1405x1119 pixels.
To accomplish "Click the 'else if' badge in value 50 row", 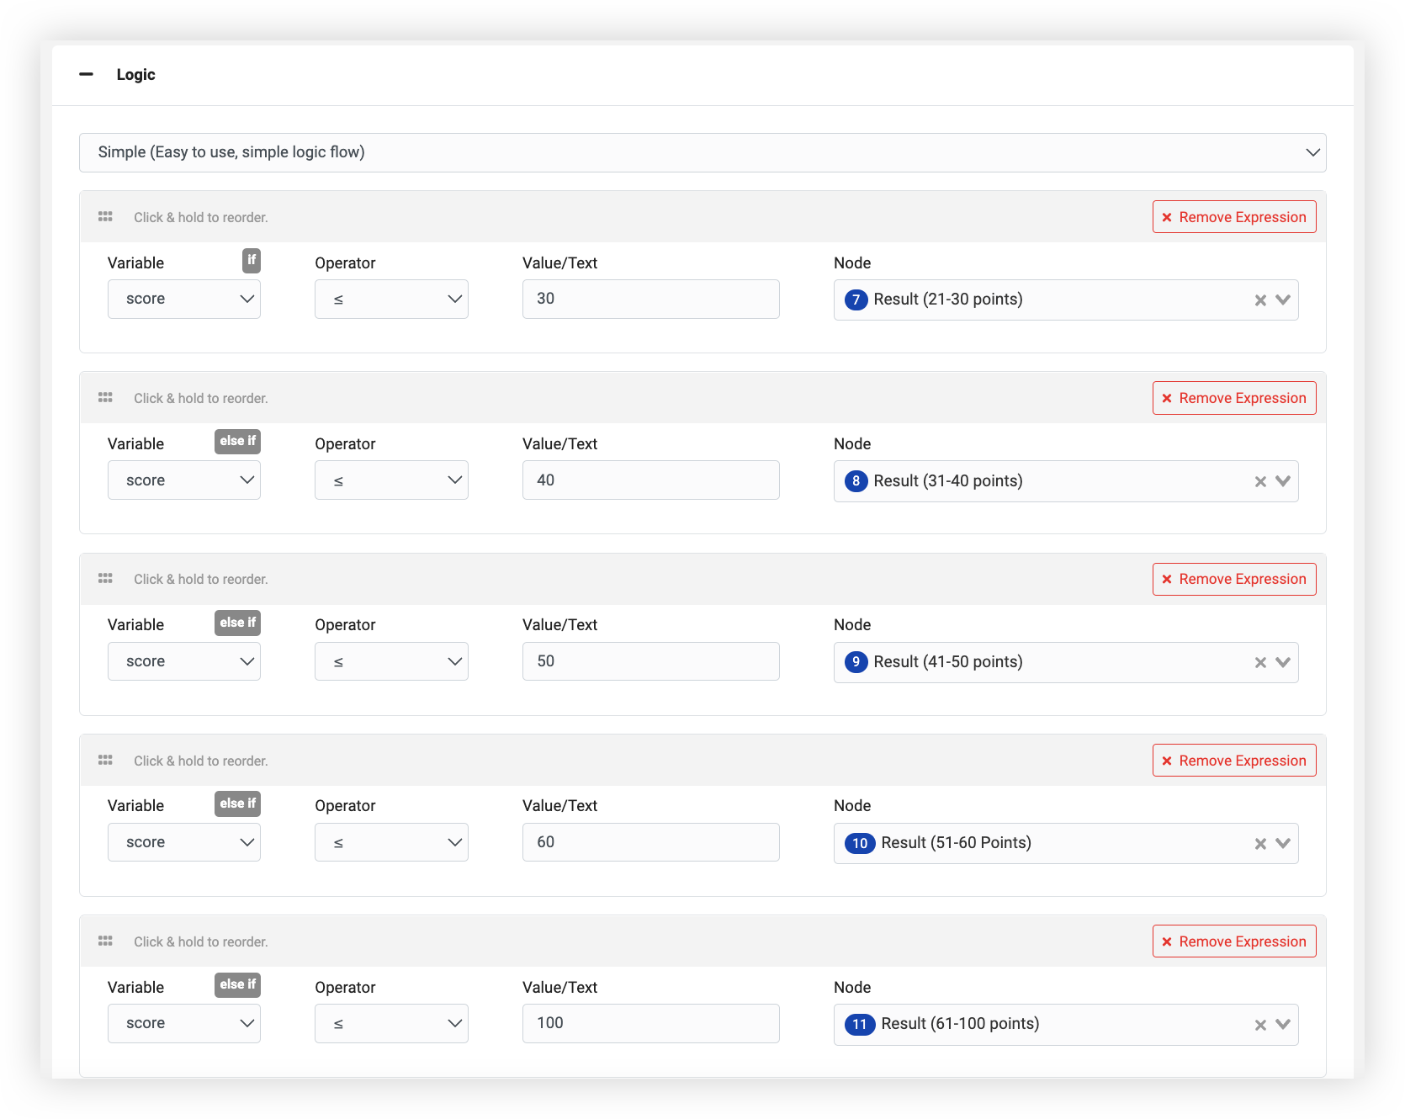I will pyautogui.click(x=237, y=623).
